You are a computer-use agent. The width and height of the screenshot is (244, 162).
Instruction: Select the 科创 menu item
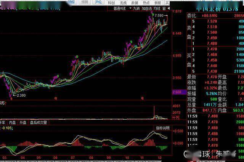tap(111, 2)
